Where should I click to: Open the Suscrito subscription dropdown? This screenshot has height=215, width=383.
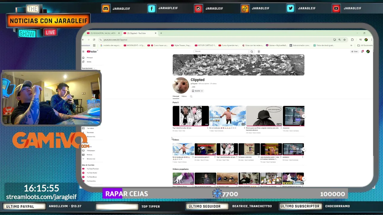pyautogui.click(x=197, y=91)
